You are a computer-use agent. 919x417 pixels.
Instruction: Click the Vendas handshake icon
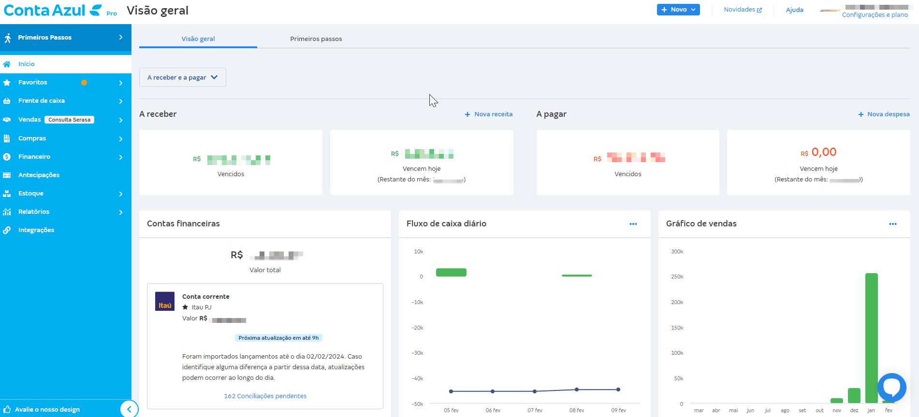7,120
